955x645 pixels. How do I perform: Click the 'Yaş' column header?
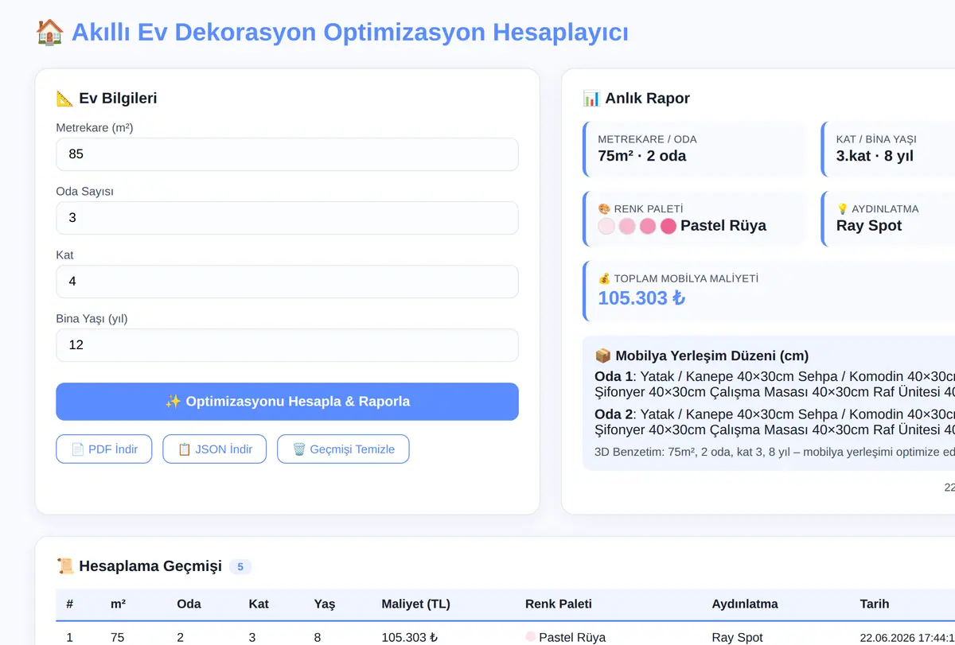point(325,604)
